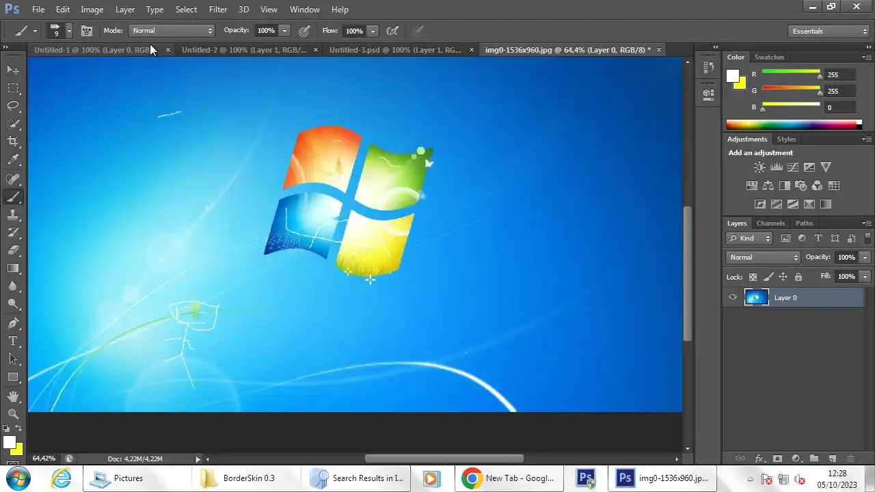Screen dimensions: 875x492
Task: Toggle the brush panel button
Action: 87,31
